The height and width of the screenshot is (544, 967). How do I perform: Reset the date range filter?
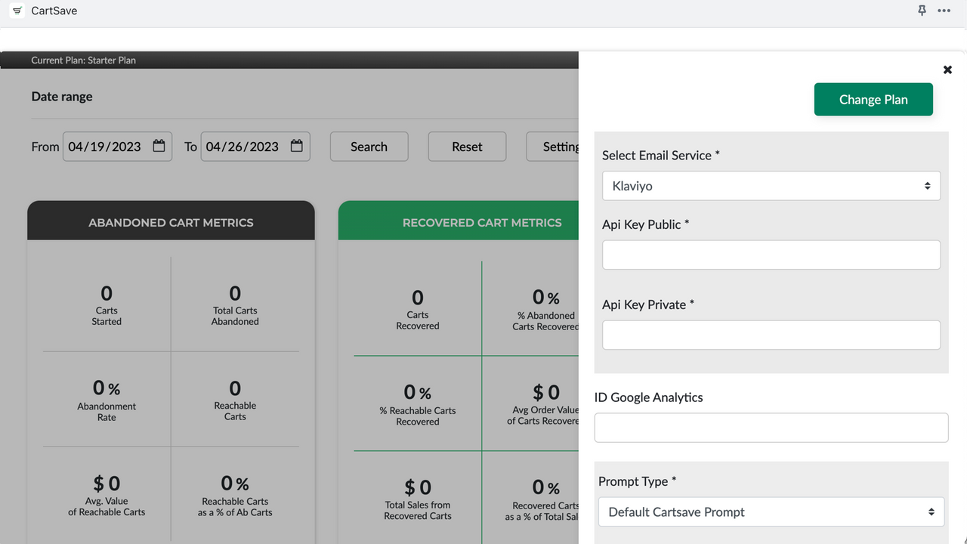[467, 146]
